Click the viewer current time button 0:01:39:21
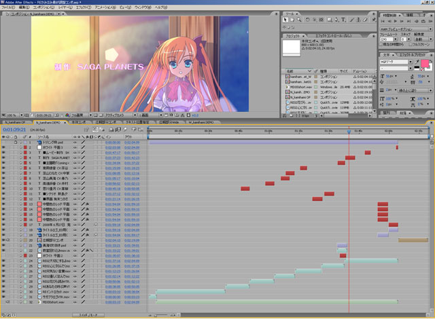435x319 pixels. pos(43,115)
